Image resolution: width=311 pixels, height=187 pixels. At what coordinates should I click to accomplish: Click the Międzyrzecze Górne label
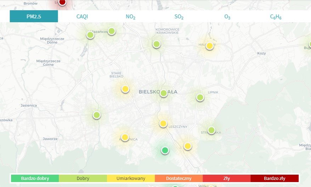[48, 63]
